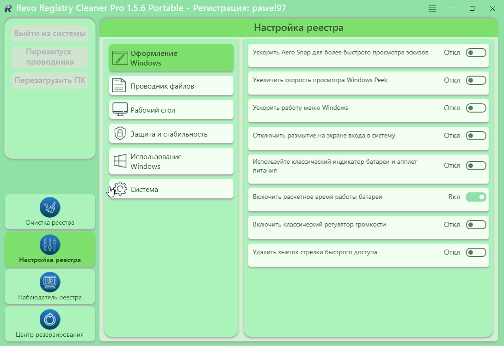Select Настройка реестра section label
Viewport: 504px width, 346px height.
coord(50,260)
